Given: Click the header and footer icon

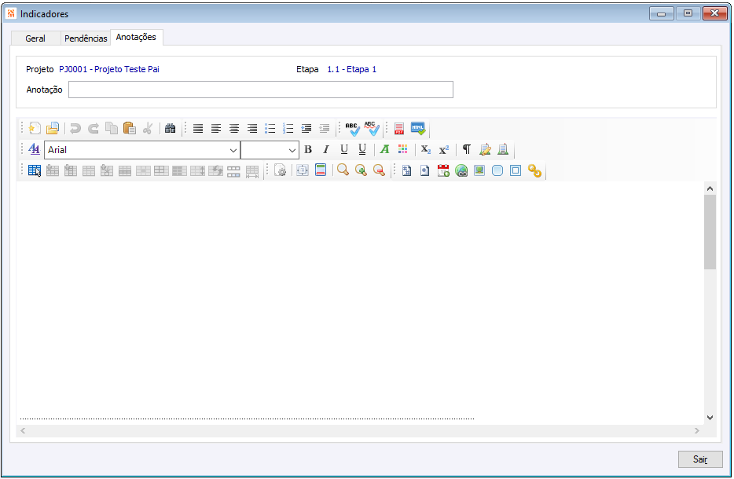Looking at the screenshot, I should (x=321, y=170).
